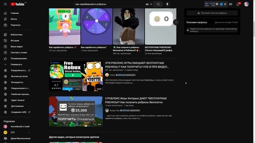Open the hamburger guide menu

click(x=5, y=4)
